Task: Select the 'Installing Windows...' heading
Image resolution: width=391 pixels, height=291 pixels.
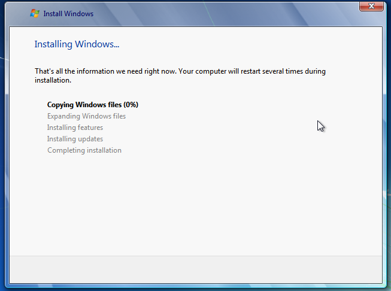Action: (77, 44)
